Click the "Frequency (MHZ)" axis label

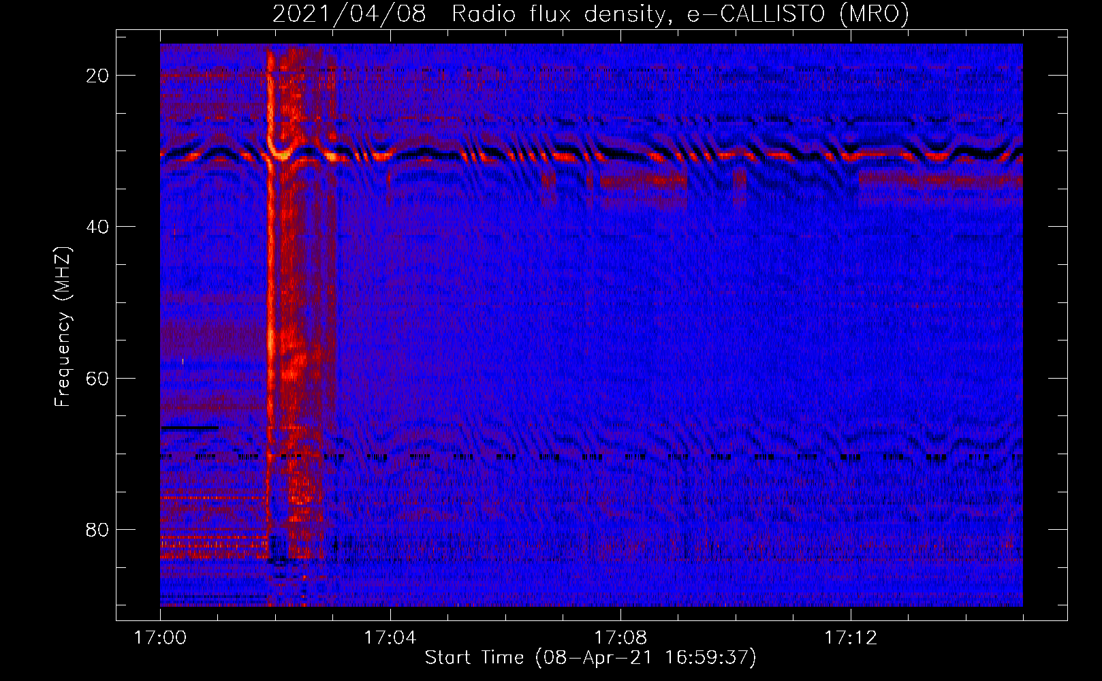tap(63, 327)
